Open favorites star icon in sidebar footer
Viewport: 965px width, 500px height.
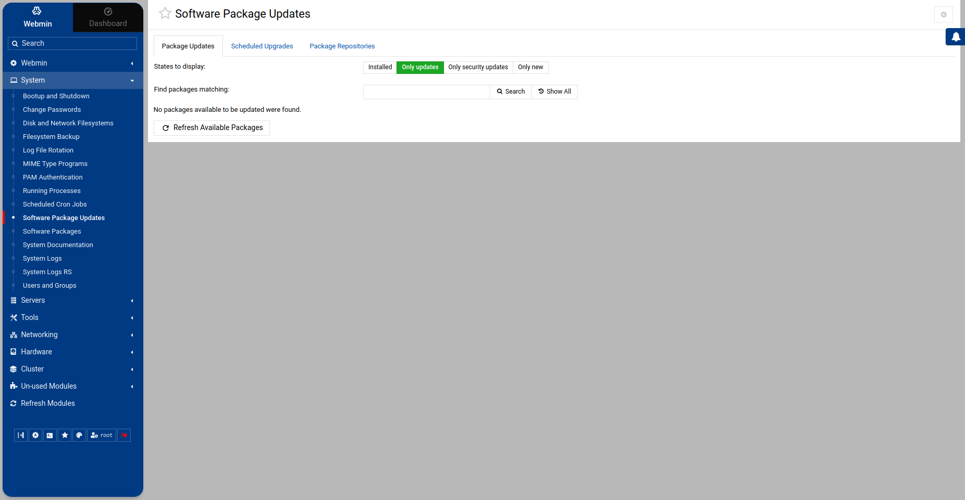coord(65,435)
